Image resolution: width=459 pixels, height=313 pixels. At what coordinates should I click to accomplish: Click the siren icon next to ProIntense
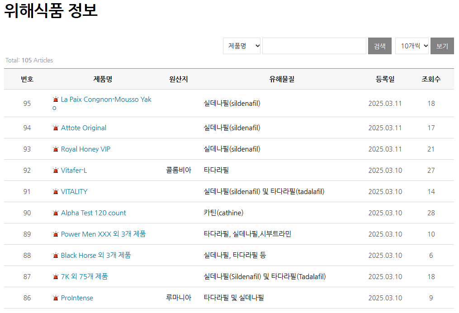point(55,298)
